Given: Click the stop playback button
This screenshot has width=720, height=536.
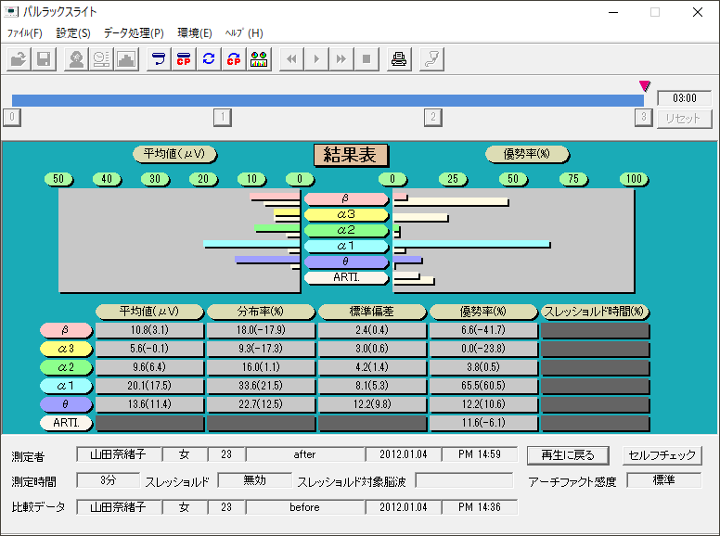Looking at the screenshot, I should click(x=366, y=58).
